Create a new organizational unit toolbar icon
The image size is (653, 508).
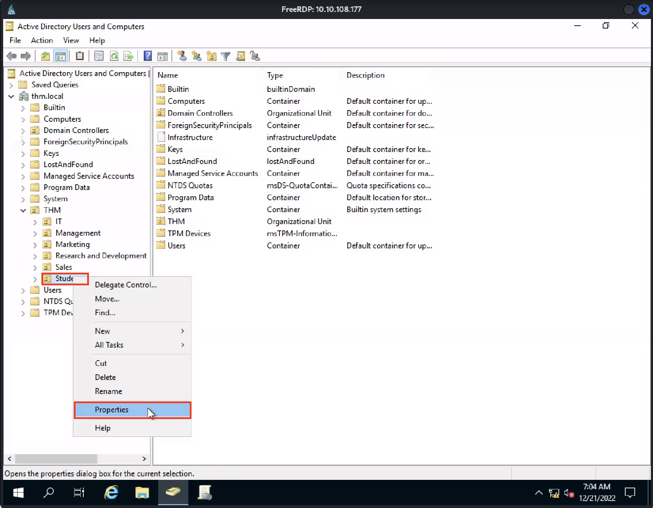click(211, 56)
